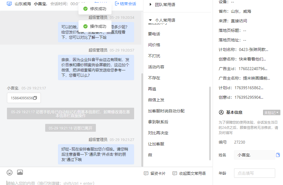Click the 结束会话 exit icon
The width and height of the screenshot is (283, 185).
click(x=117, y=3)
